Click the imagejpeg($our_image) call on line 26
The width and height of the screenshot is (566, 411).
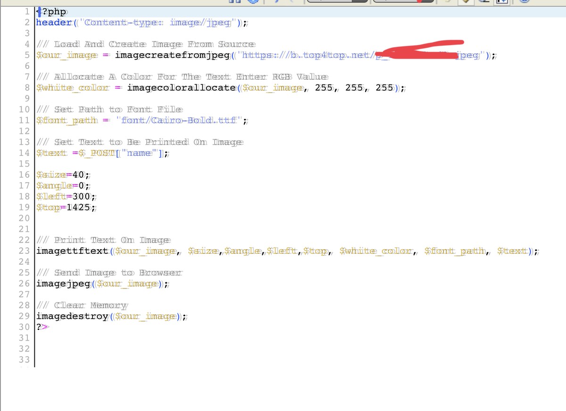click(x=101, y=283)
